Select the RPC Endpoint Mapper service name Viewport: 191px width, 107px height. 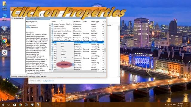[61, 33]
